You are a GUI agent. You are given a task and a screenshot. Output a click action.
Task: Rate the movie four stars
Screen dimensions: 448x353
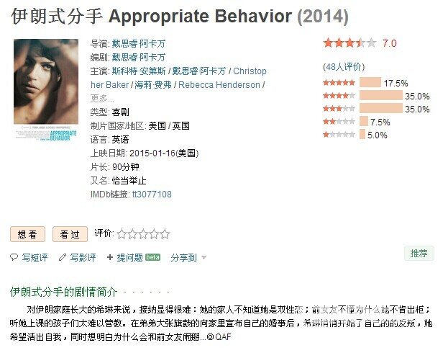[154, 234]
